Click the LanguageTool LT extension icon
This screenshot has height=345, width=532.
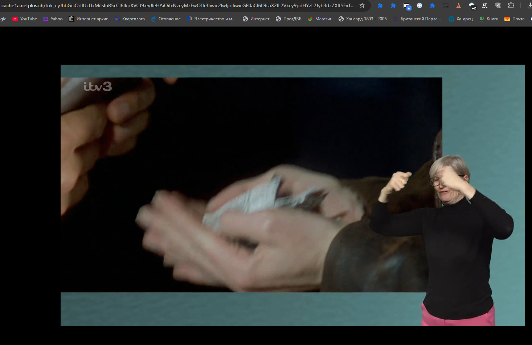tap(485, 5)
